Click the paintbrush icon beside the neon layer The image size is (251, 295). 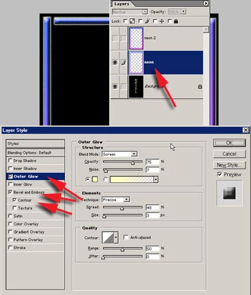coord(123,62)
